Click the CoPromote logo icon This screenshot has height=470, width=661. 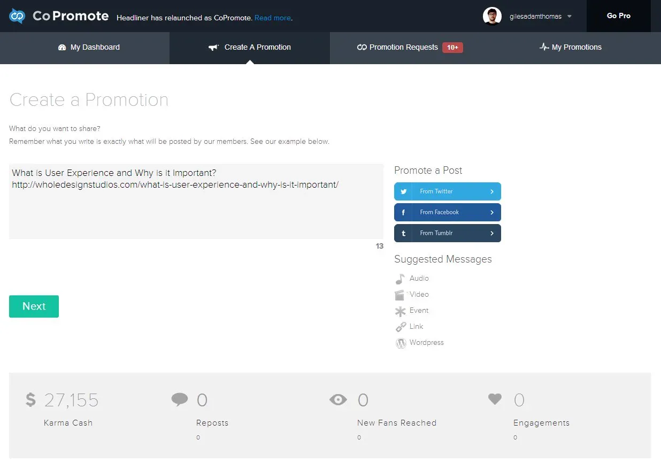(x=17, y=16)
